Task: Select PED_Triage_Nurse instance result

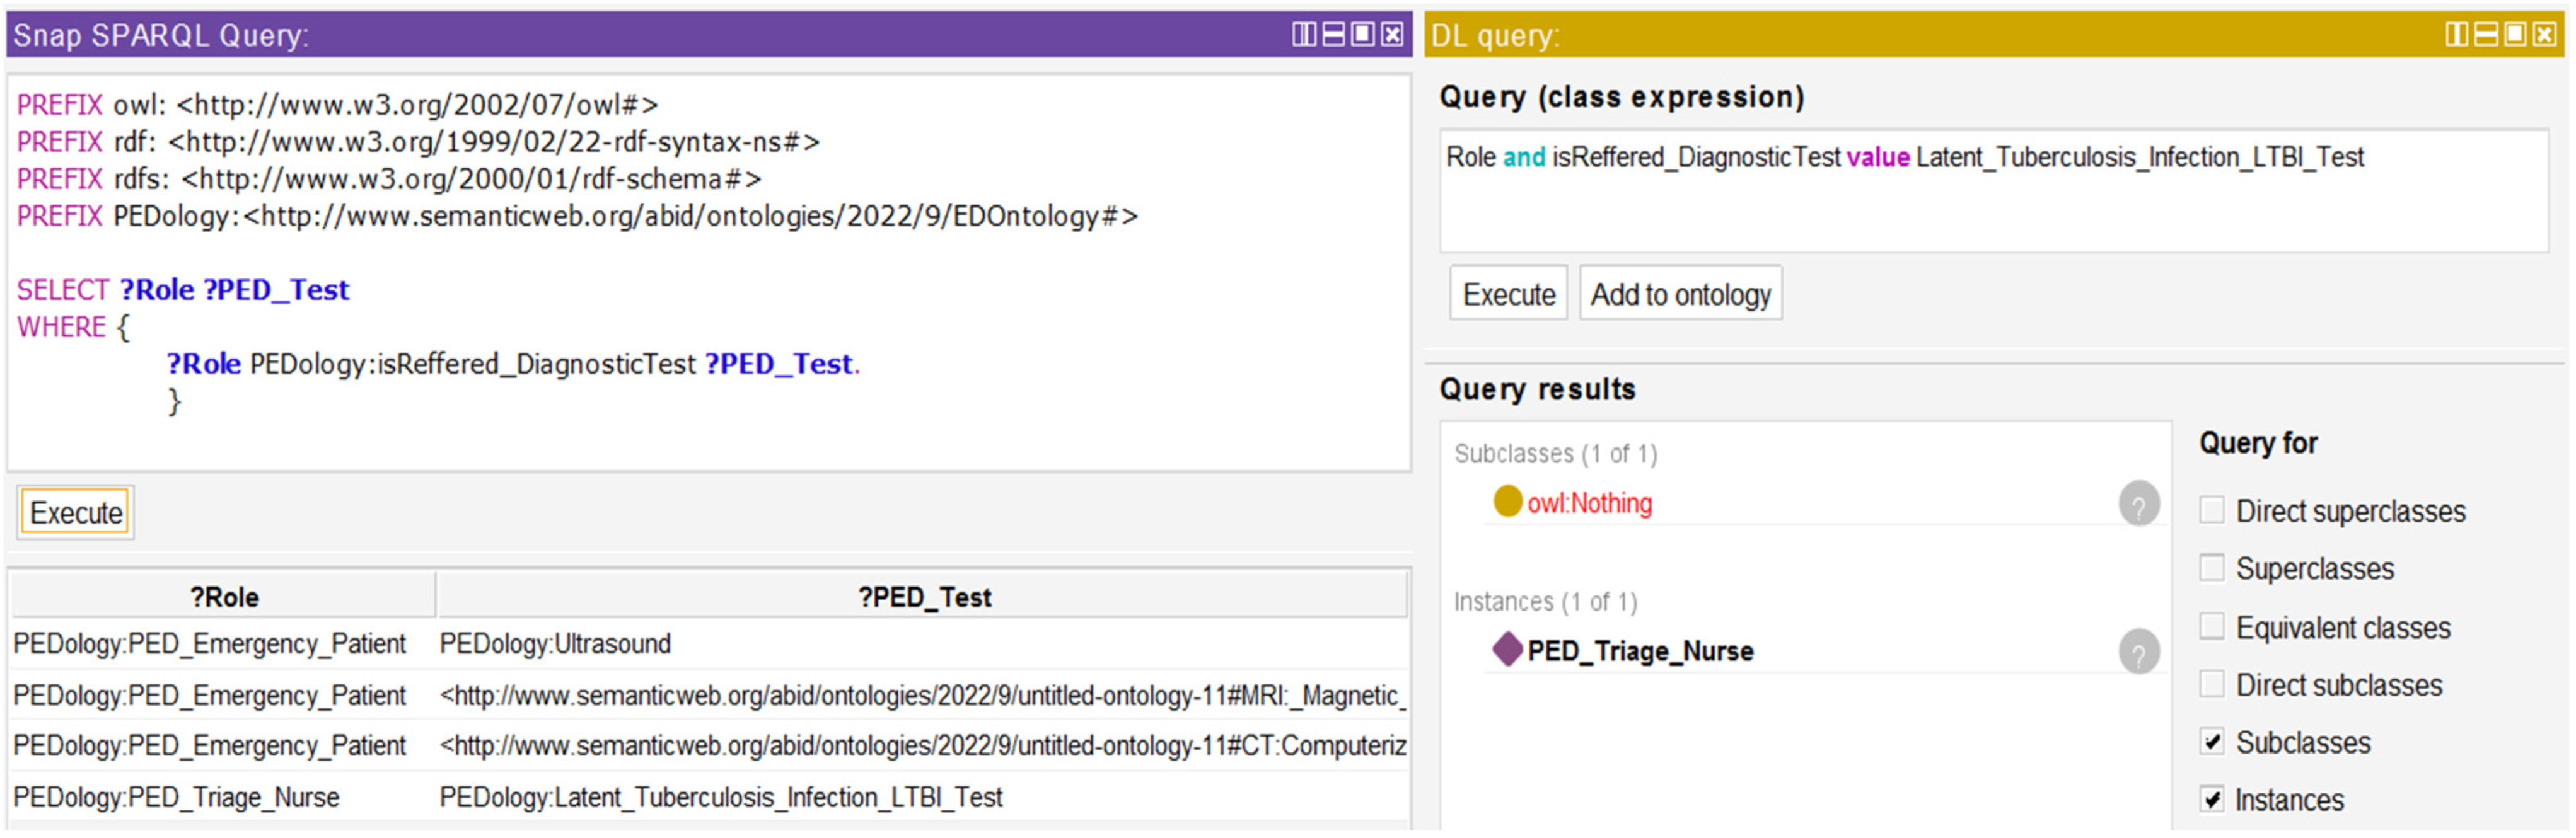Action: 1640,652
